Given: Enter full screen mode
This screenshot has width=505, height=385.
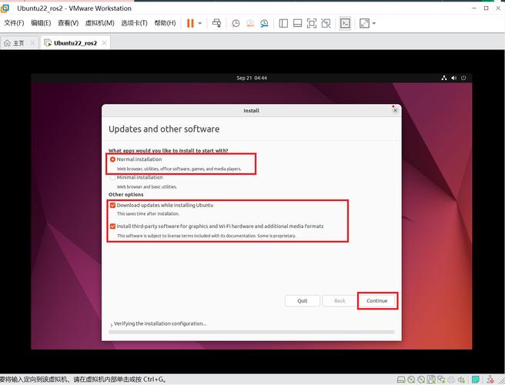Looking at the screenshot, I should coord(312,23).
